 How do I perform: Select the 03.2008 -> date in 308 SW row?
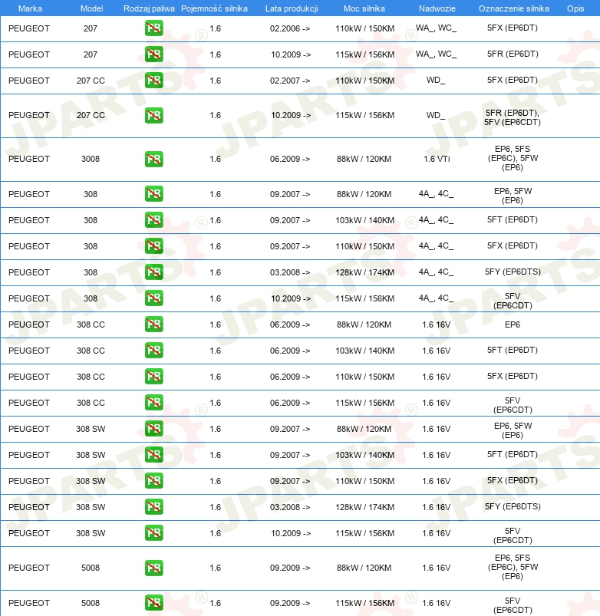click(290, 507)
